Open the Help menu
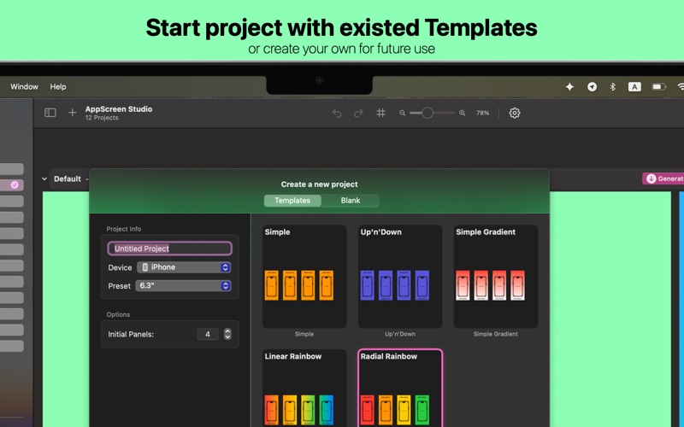The height and width of the screenshot is (427, 684). (x=58, y=87)
